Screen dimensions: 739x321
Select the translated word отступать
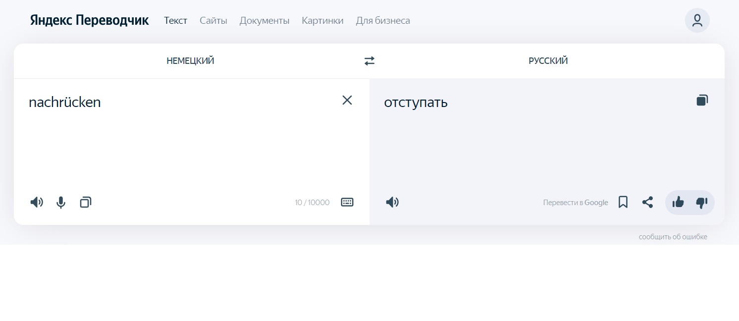(x=416, y=103)
